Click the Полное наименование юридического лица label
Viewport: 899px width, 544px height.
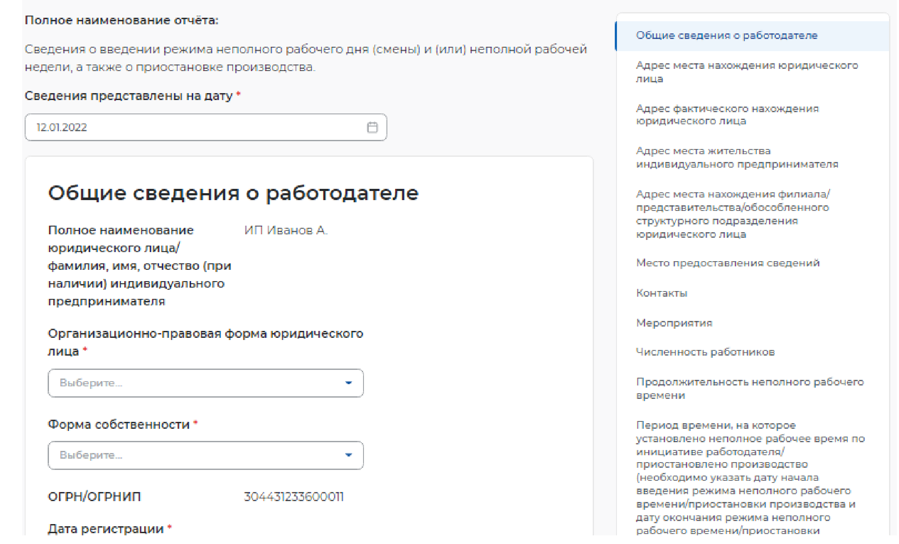[140, 266]
